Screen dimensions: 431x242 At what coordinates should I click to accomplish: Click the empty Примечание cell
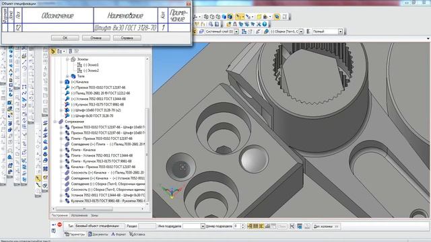pos(179,28)
